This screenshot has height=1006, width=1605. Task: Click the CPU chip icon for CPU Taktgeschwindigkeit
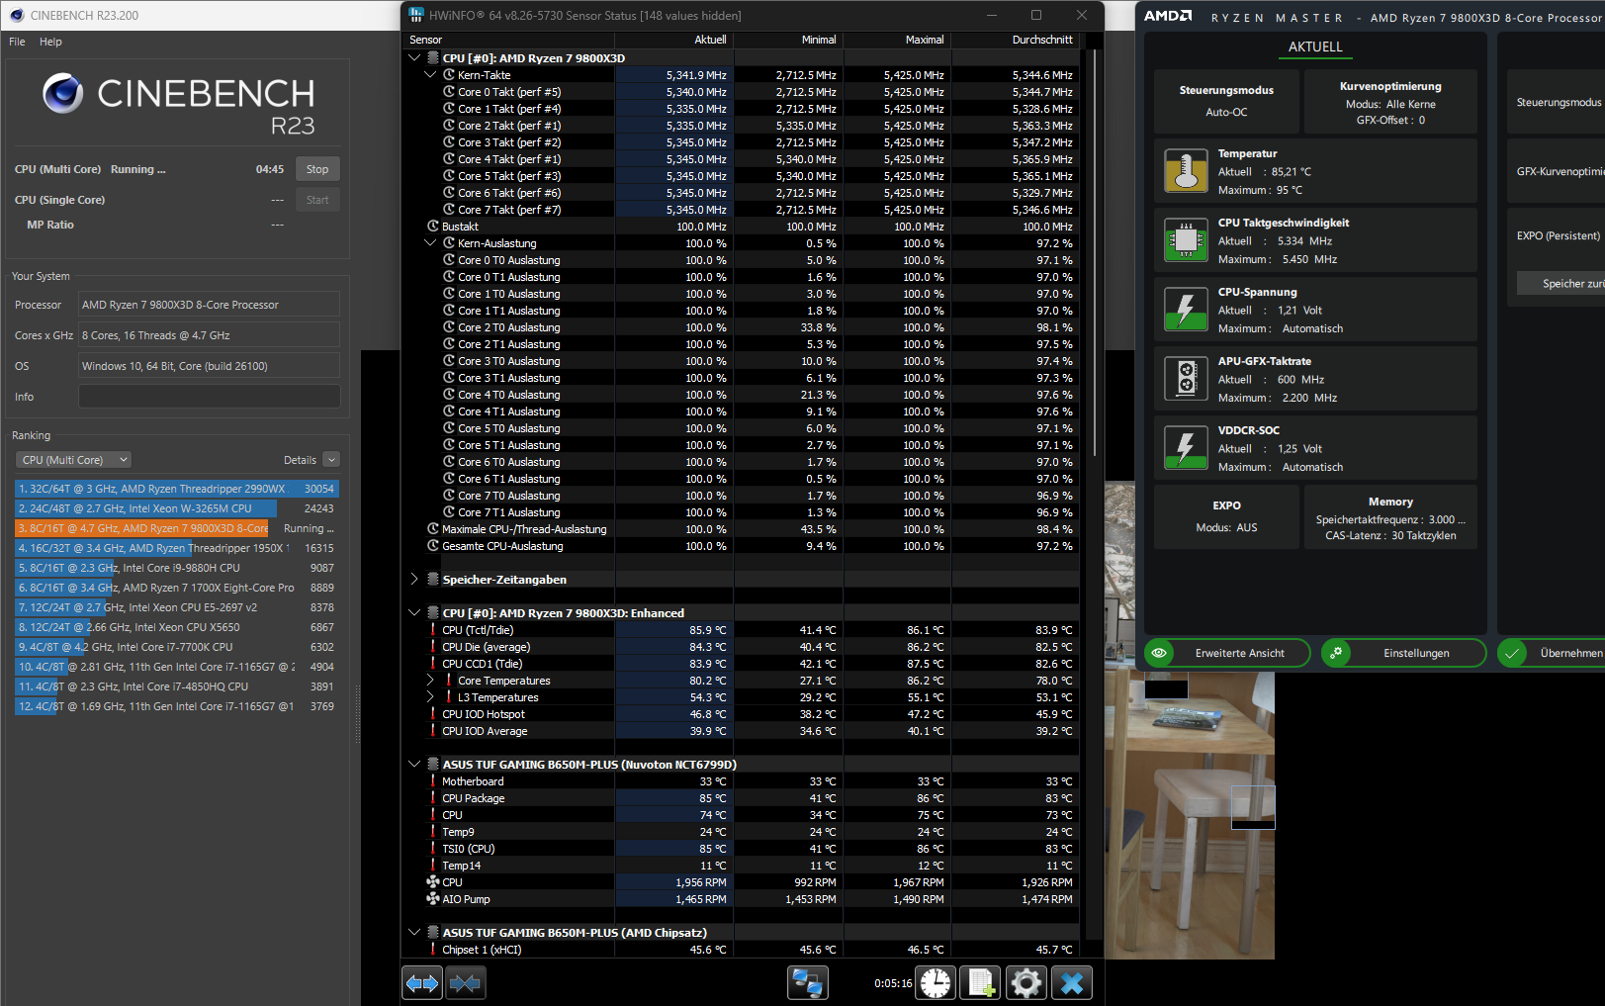click(1186, 239)
